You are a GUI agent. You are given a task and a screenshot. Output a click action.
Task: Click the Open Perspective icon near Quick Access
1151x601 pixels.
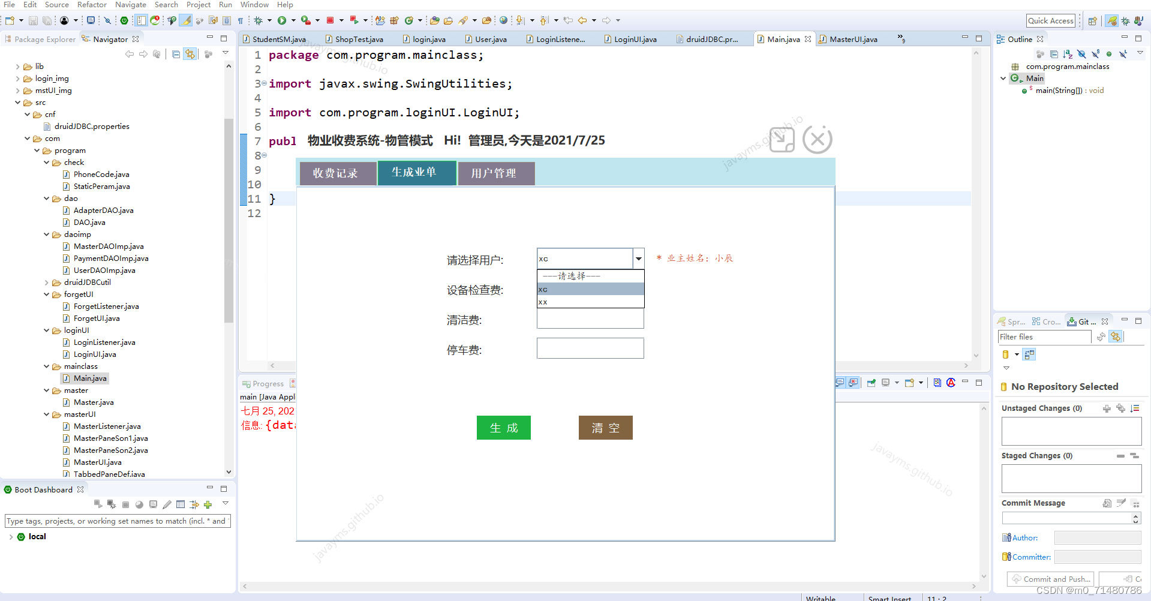coord(1092,21)
